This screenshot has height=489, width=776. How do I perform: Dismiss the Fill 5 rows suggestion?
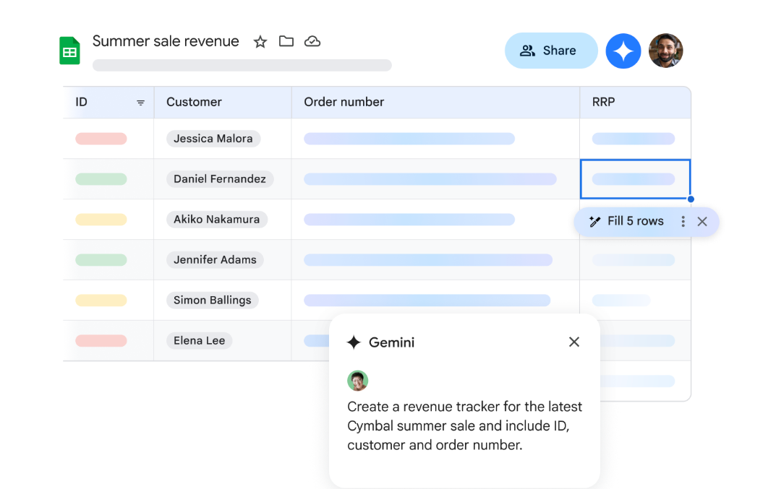point(702,222)
